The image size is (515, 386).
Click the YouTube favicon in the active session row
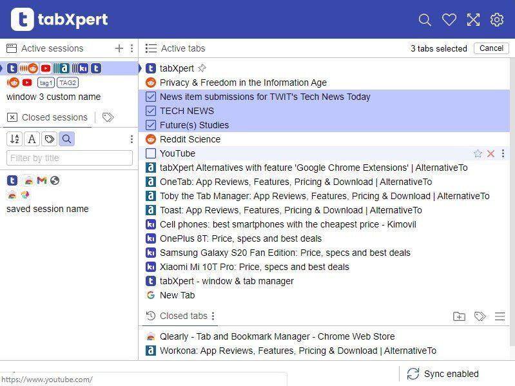[x=46, y=68]
